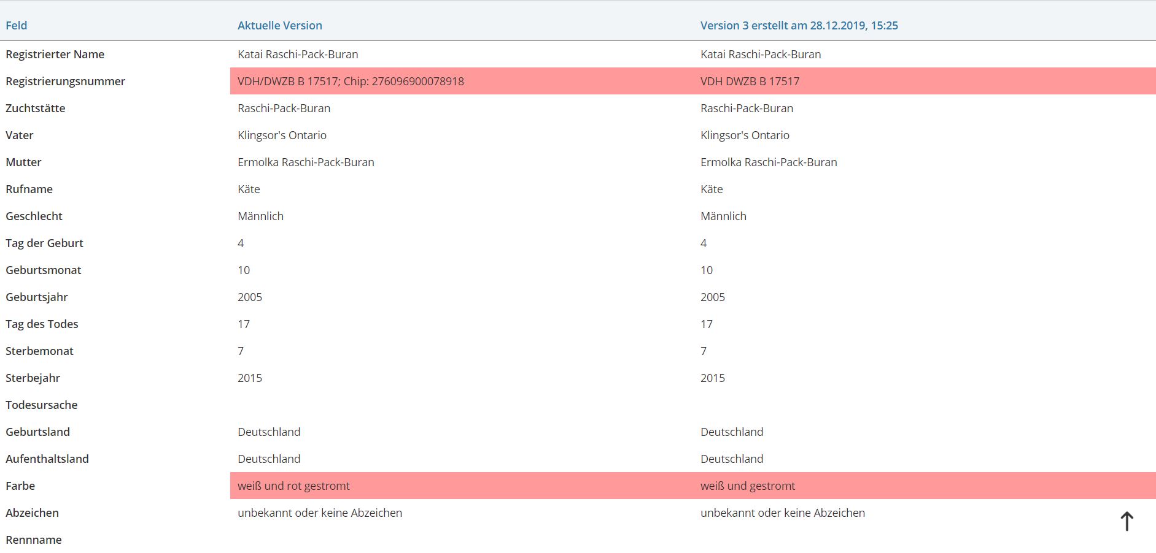Select the 'Vater' field label

pyautogui.click(x=20, y=135)
